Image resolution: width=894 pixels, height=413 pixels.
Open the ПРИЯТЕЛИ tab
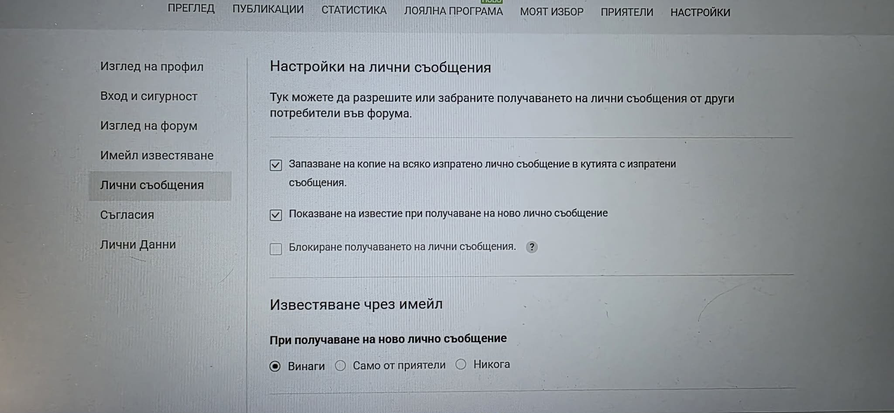627,12
